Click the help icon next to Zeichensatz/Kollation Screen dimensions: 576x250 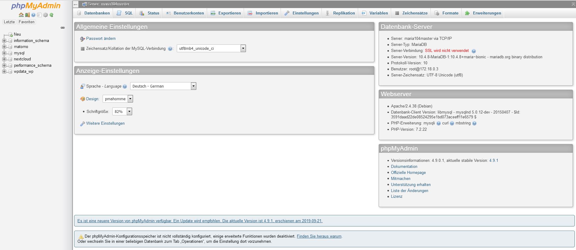tap(170, 49)
